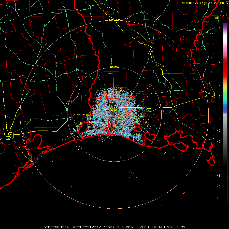Click the '-4' value on the color scale

pos(219,153)
